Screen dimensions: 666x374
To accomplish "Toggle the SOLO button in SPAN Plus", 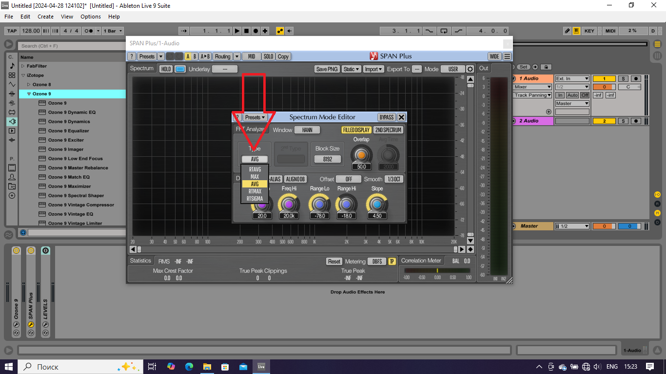I will 268,56.
